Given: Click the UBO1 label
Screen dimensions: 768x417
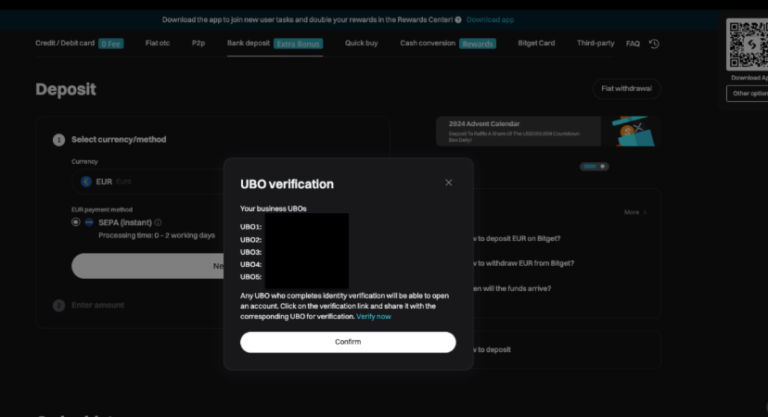Looking at the screenshot, I should coord(250,227).
